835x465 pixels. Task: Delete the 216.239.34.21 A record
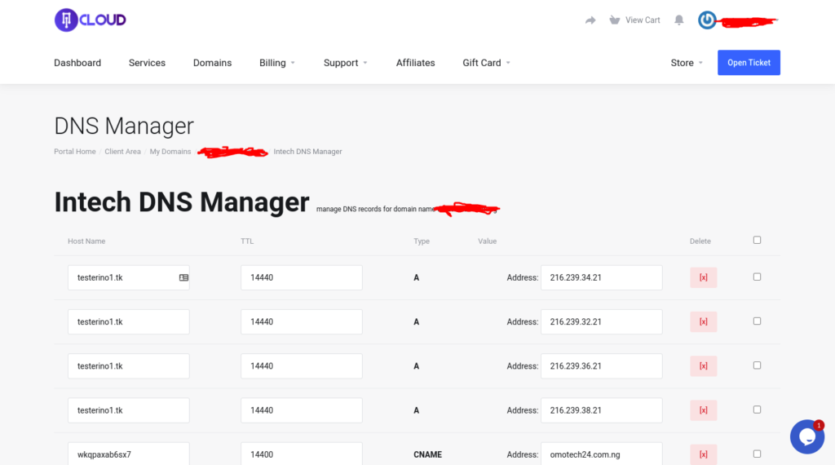tap(703, 277)
